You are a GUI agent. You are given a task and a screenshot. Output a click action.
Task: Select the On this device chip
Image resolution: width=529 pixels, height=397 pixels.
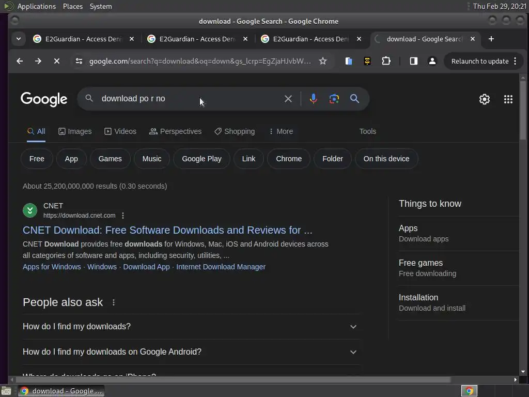386,159
